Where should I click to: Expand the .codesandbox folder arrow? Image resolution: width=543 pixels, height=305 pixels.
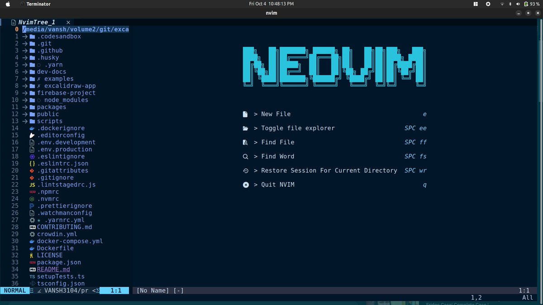click(x=25, y=37)
